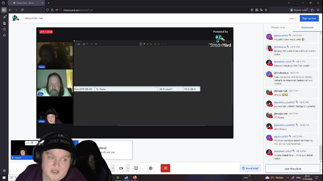Click the Join the chat button
The height and width of the screenshot is (181, 323).
(293, 169)
